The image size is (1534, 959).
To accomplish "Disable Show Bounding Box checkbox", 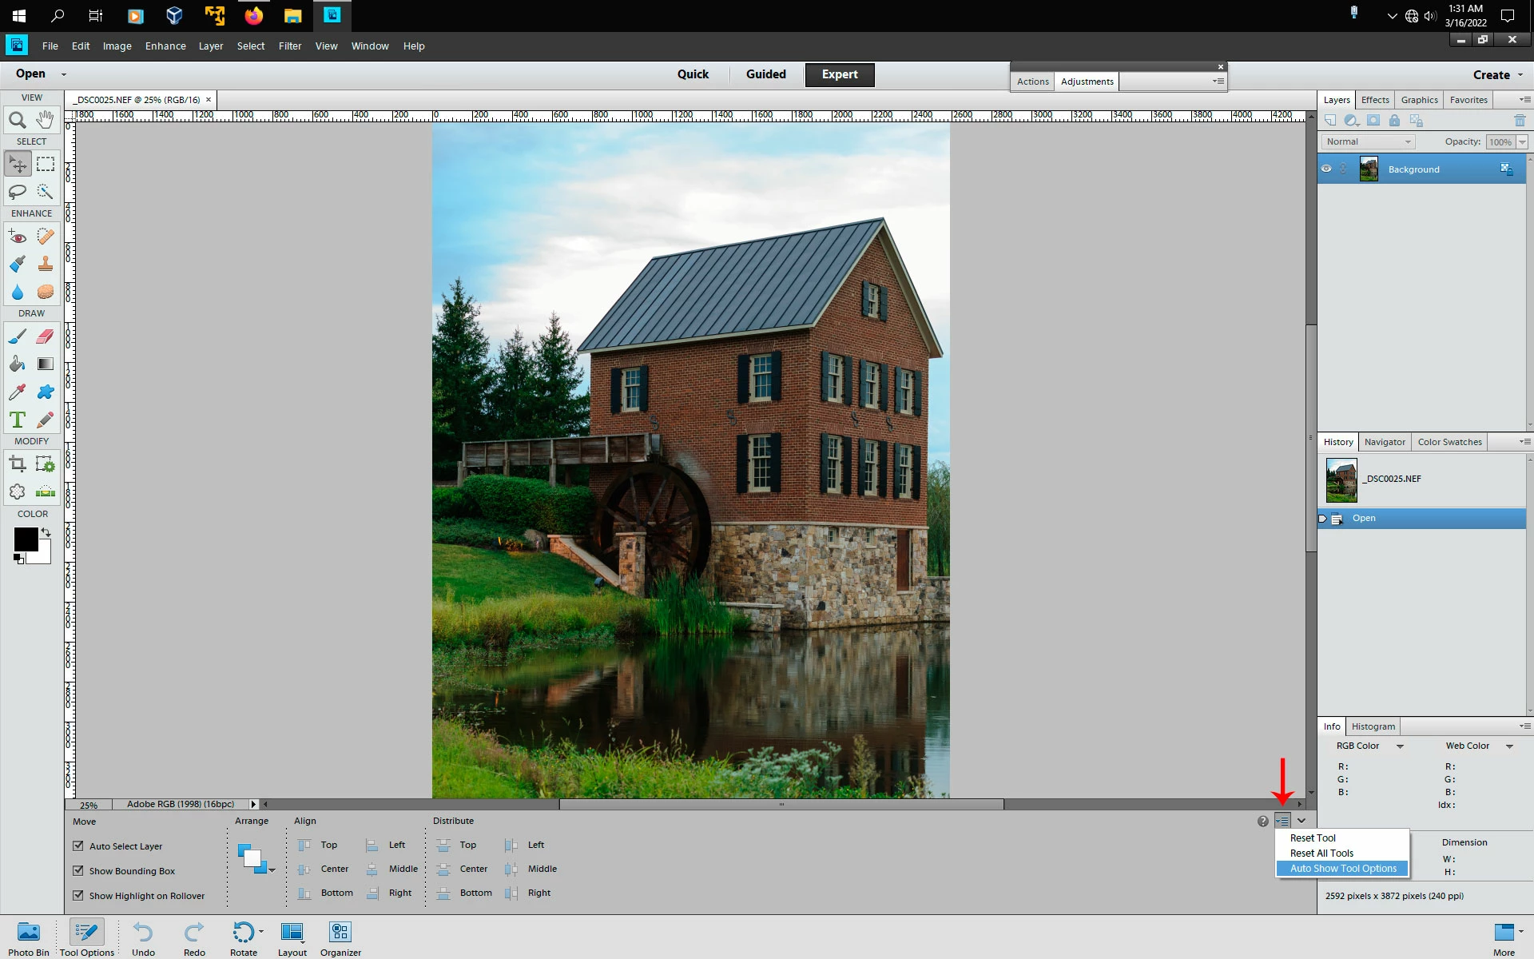I will (x=78, y=870).
